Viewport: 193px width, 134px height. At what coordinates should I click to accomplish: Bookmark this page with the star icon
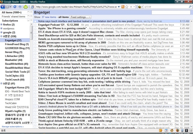tap(127, 7)
